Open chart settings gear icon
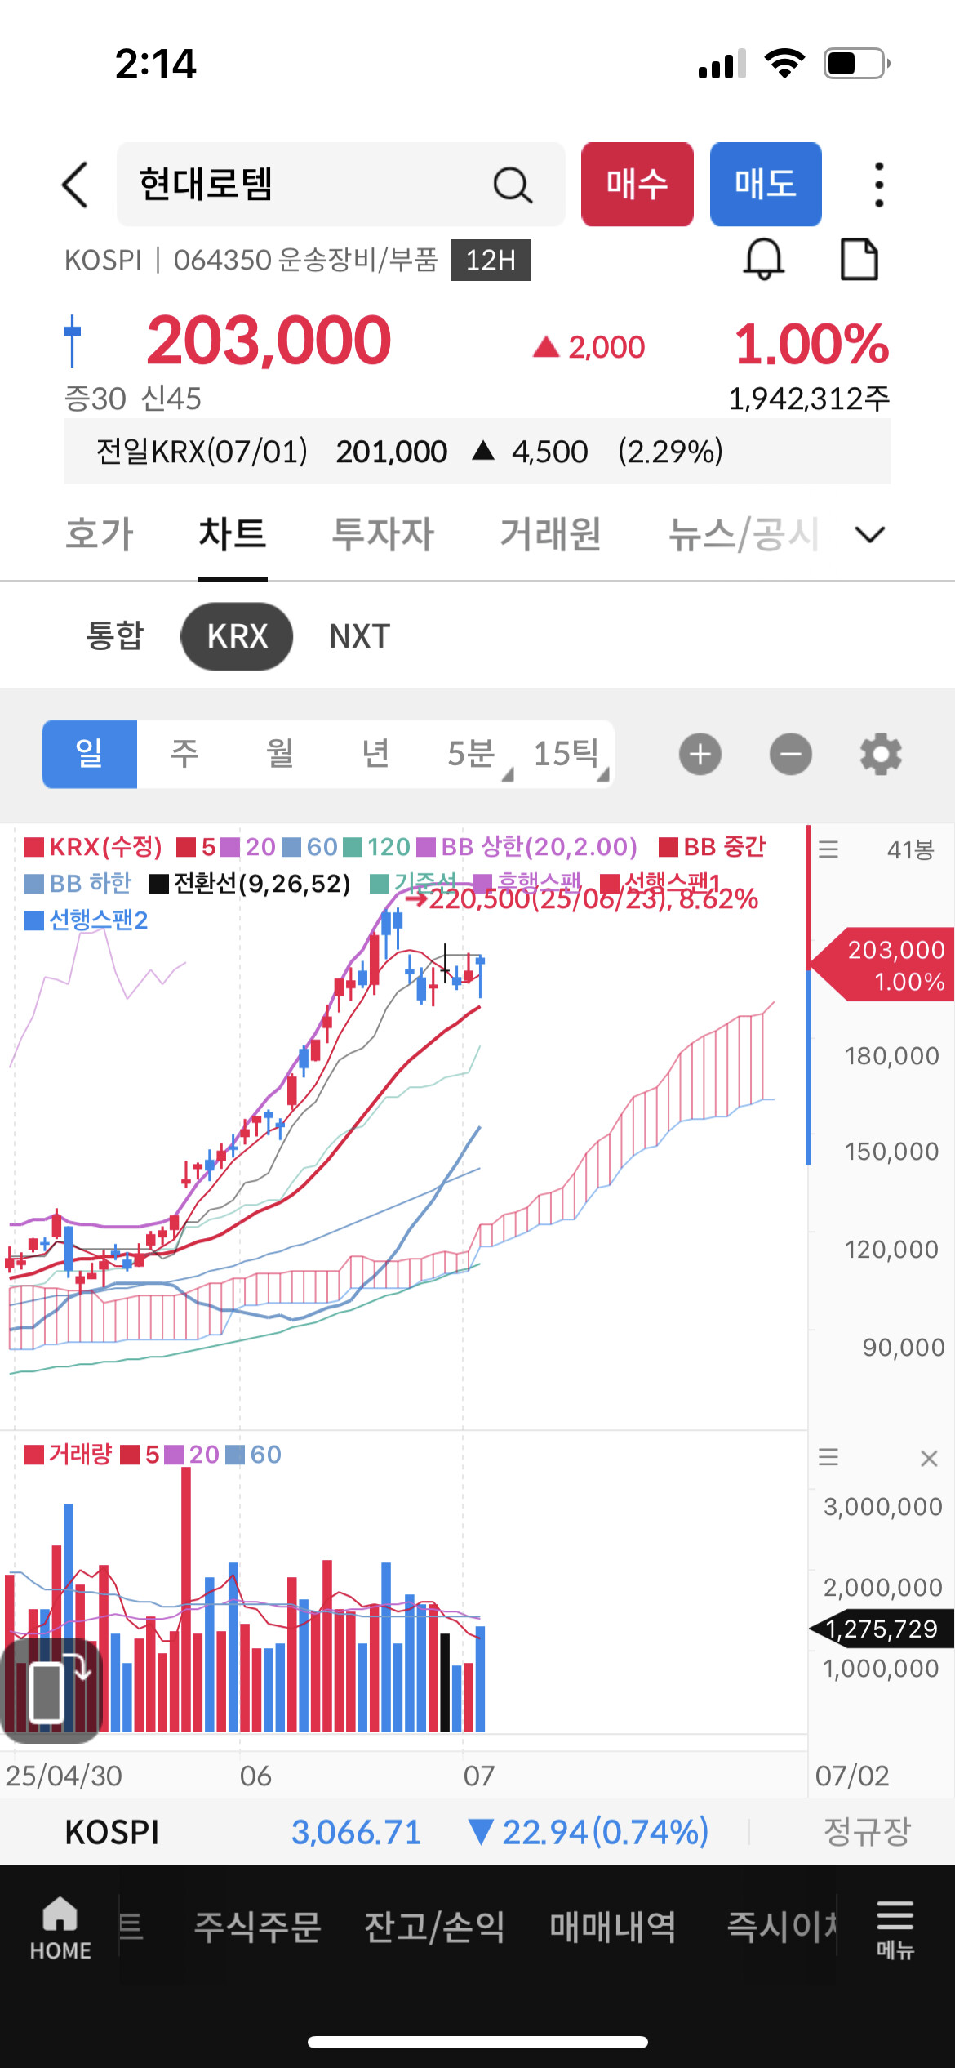Image resolution: width=955 pixels, height=2068 pixels. [x=881, y=754]
